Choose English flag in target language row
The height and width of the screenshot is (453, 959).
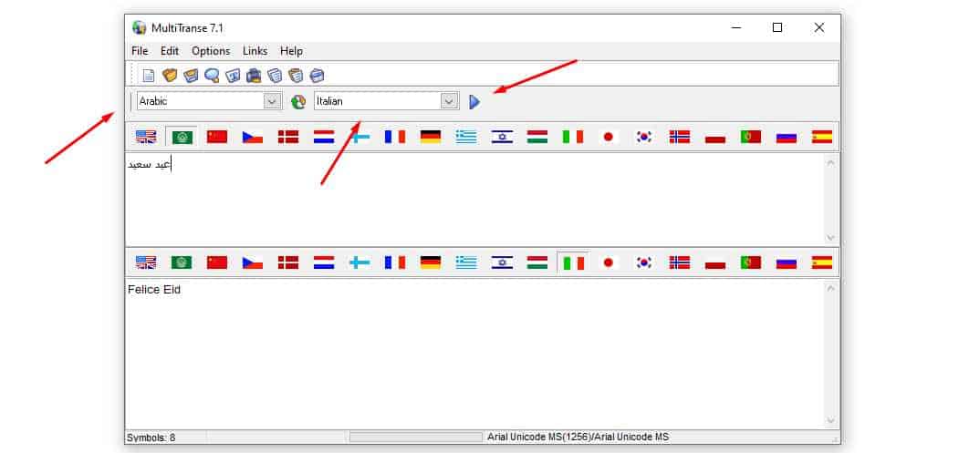(x=146, y=263)
